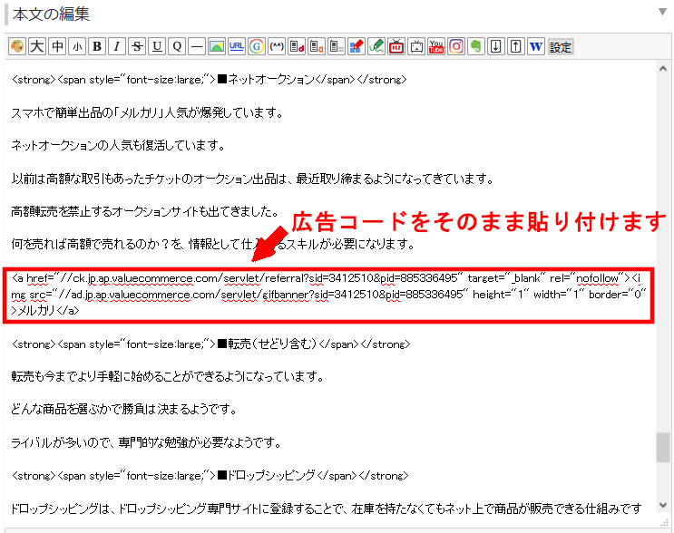Click the editor scrollbar thumb
The height and width of the screenshot is (533, 674).
(x=663, y=447)
